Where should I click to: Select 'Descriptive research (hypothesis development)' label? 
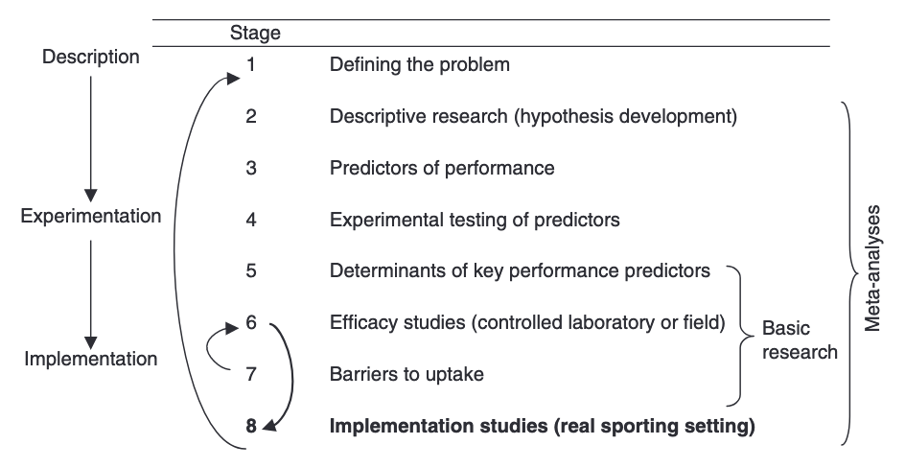tap(533, 117)
